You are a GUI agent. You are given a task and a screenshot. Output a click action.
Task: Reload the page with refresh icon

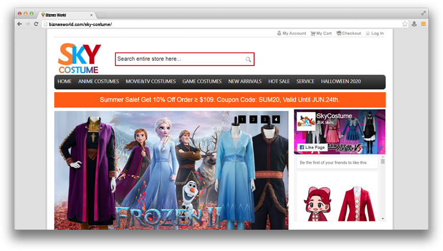click(x=36, y=24)
